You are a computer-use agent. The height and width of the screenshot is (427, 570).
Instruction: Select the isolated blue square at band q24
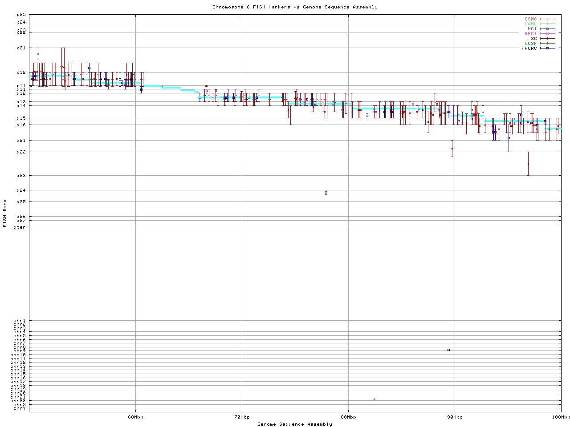[x=326, y=193]
